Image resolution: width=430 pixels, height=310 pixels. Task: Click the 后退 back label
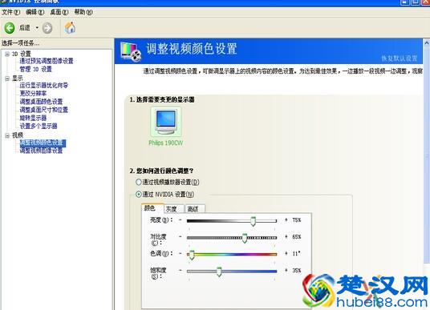25,28
